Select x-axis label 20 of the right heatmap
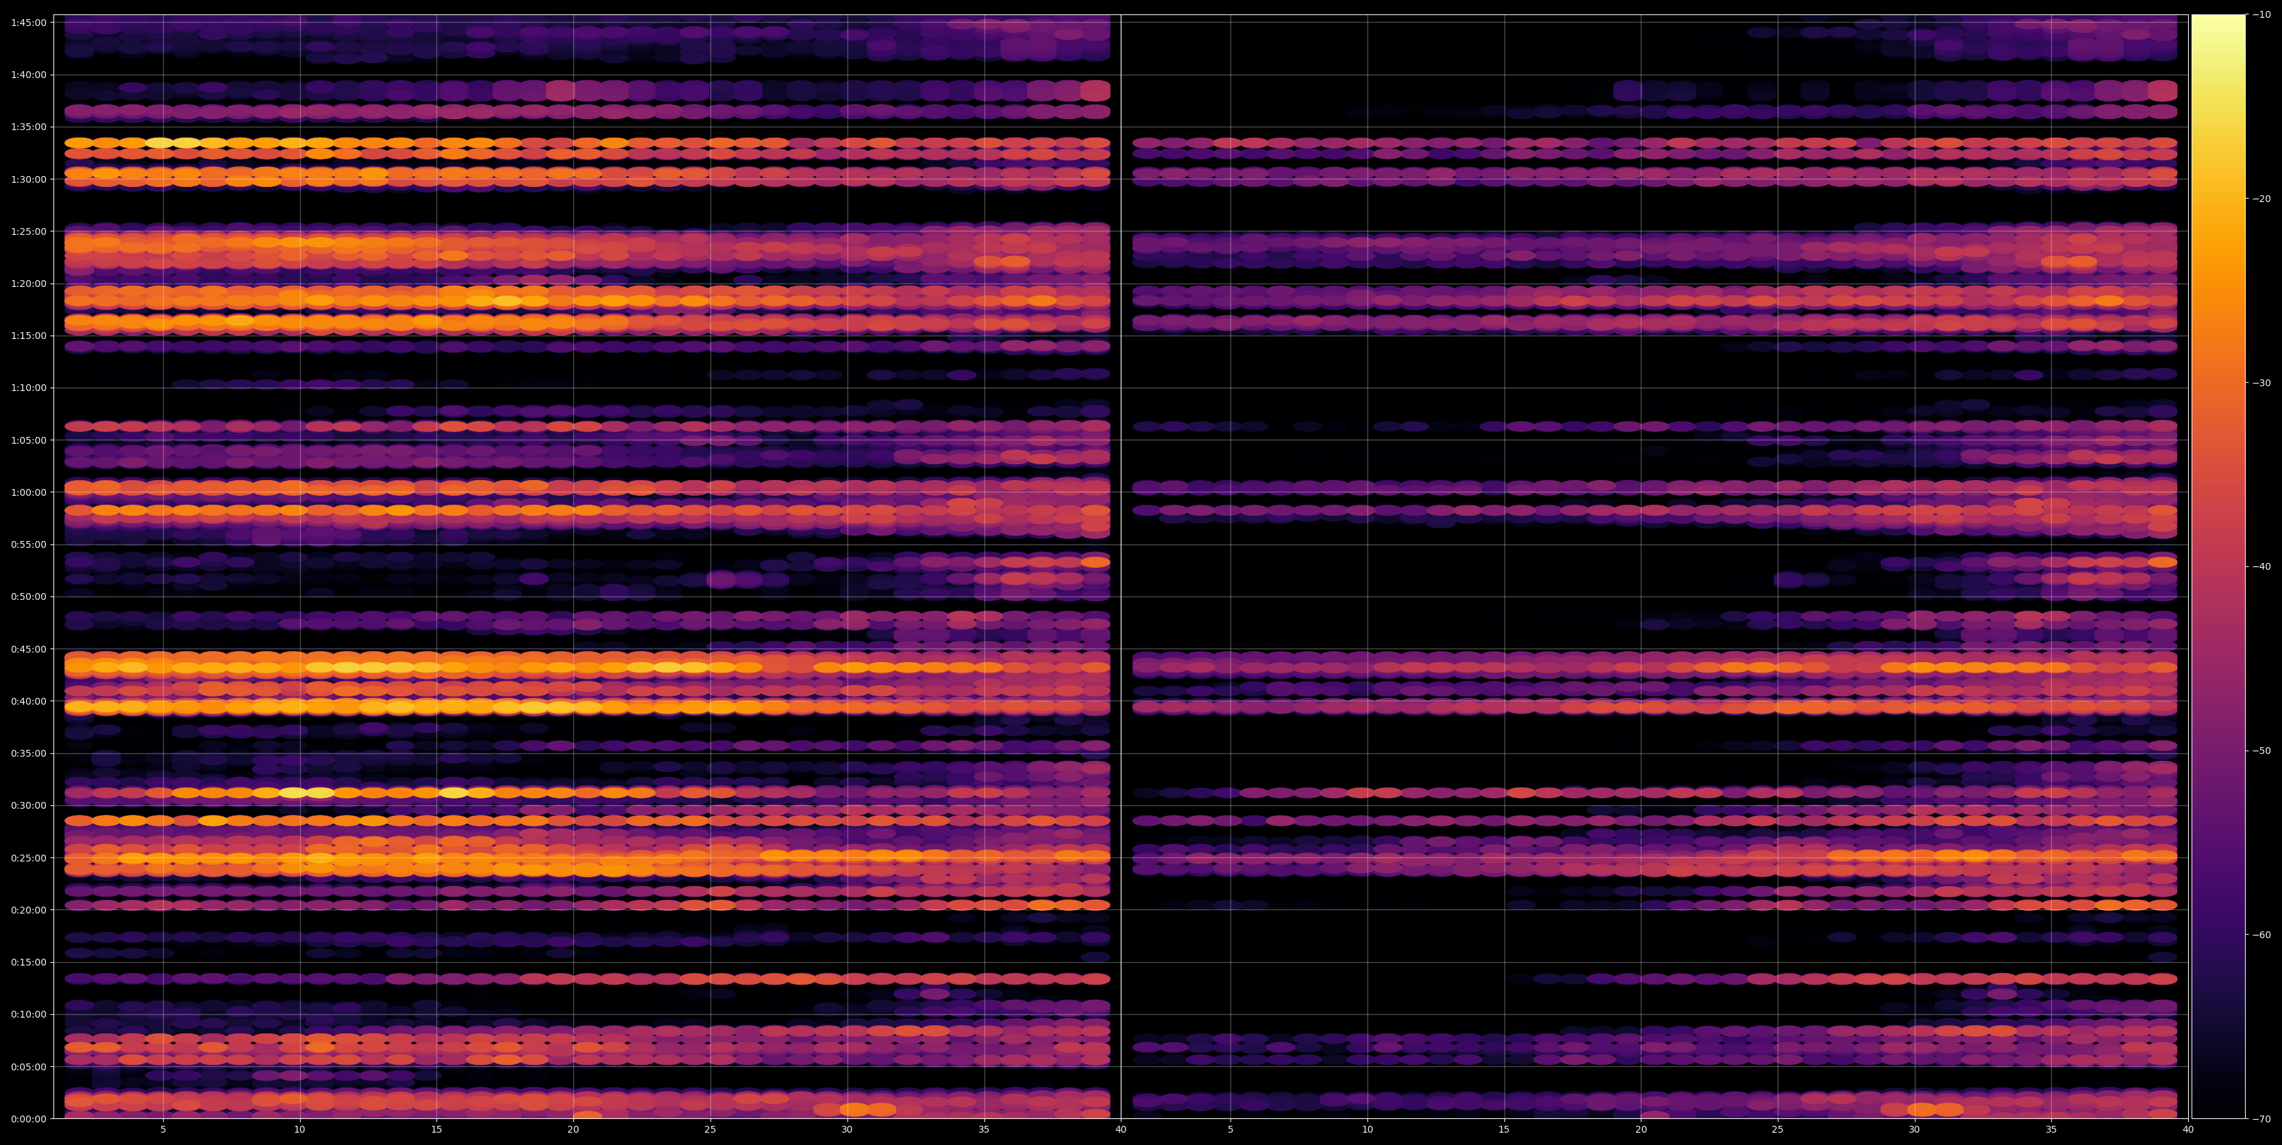Viewport: 2282px width, 1145px height. coord(1641,1129)
